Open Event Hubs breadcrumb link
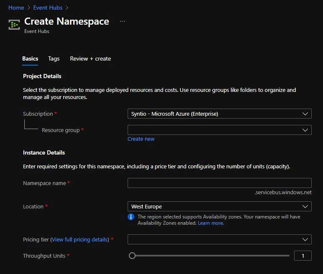This screenshot has height=274, width=323. pos(48,8)
